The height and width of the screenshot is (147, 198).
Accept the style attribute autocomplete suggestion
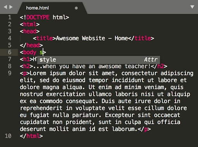(99, 60)
